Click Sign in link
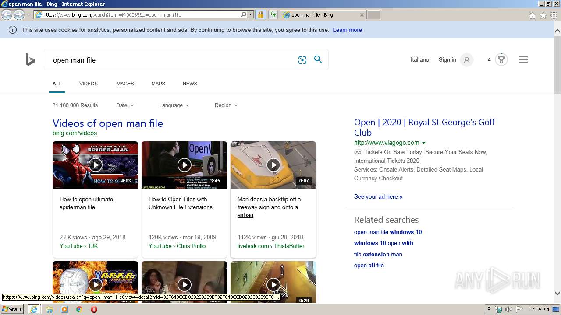561x315 pixels. [x=447, y=59]
